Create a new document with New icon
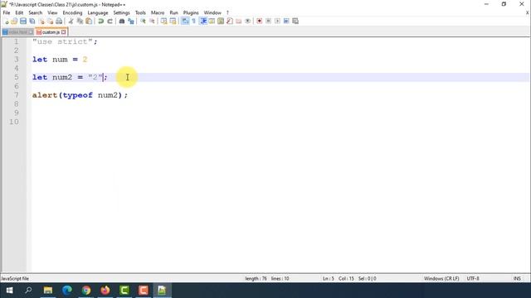531x298 pixels. tap(6, 22)
